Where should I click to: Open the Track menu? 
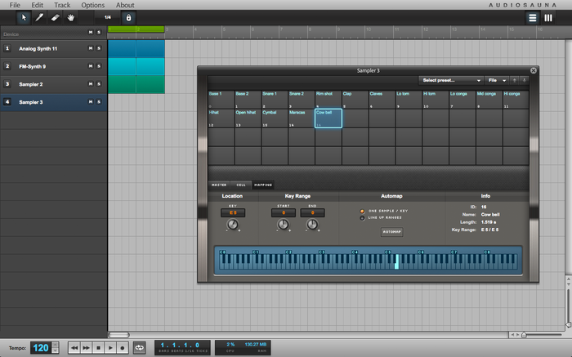pos(62,5)
